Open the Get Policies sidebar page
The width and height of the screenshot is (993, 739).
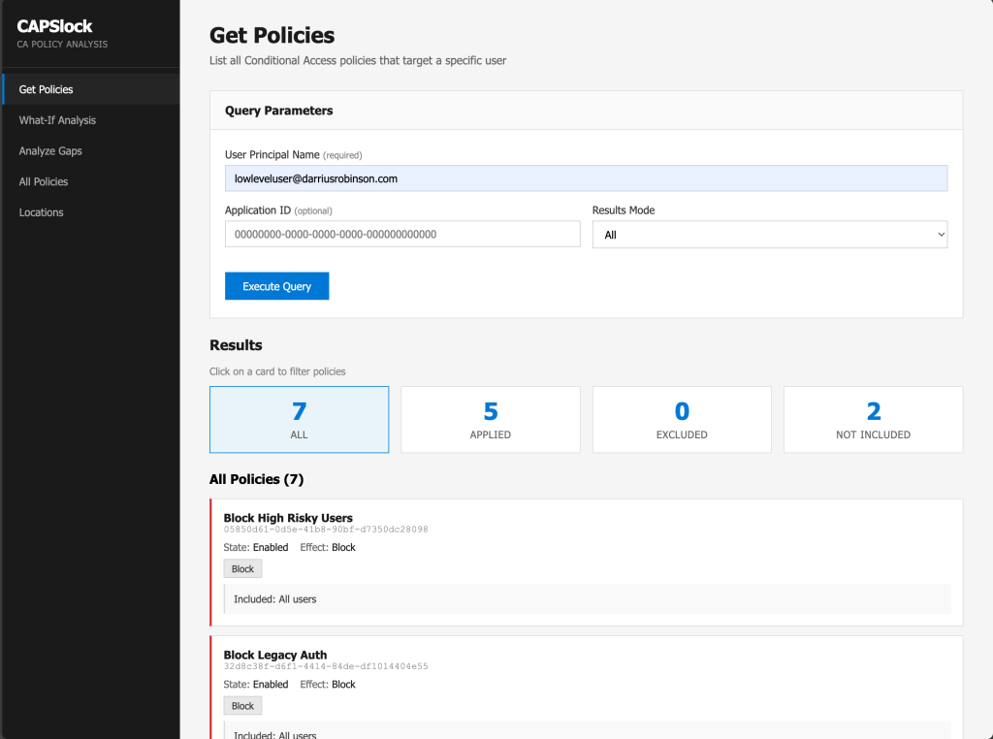47,89
